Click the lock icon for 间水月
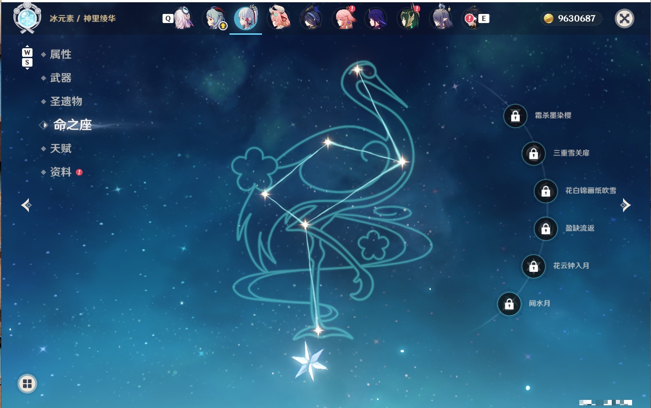This screenshot has width=651, height=408. point(509,304)
